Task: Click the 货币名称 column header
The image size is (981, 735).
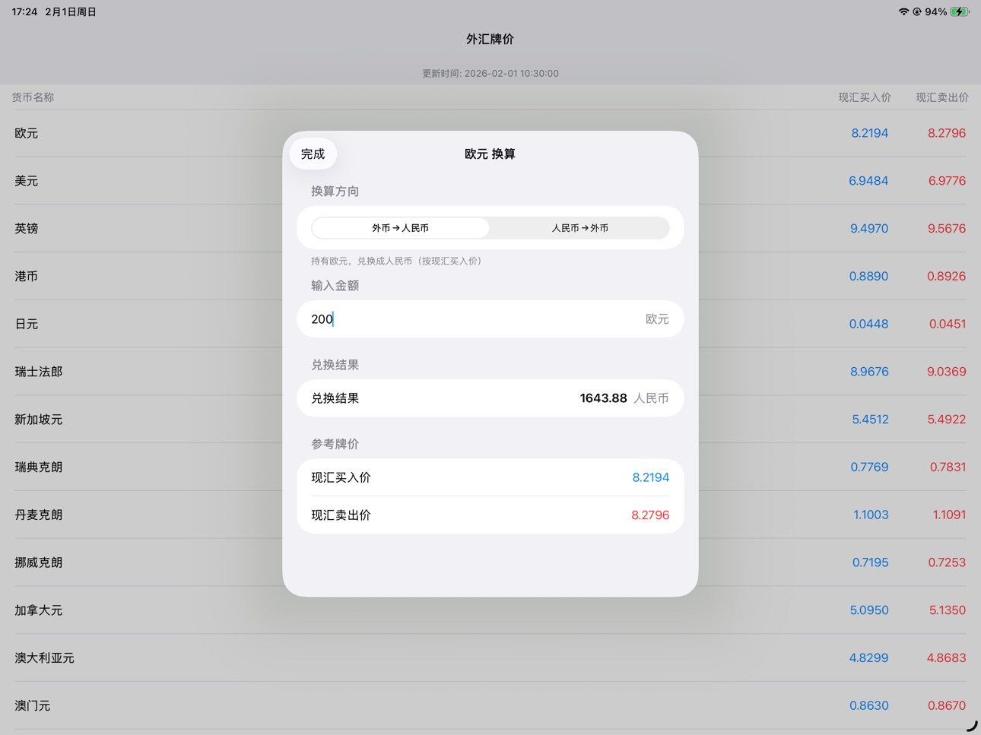Action: click(33, 97)
